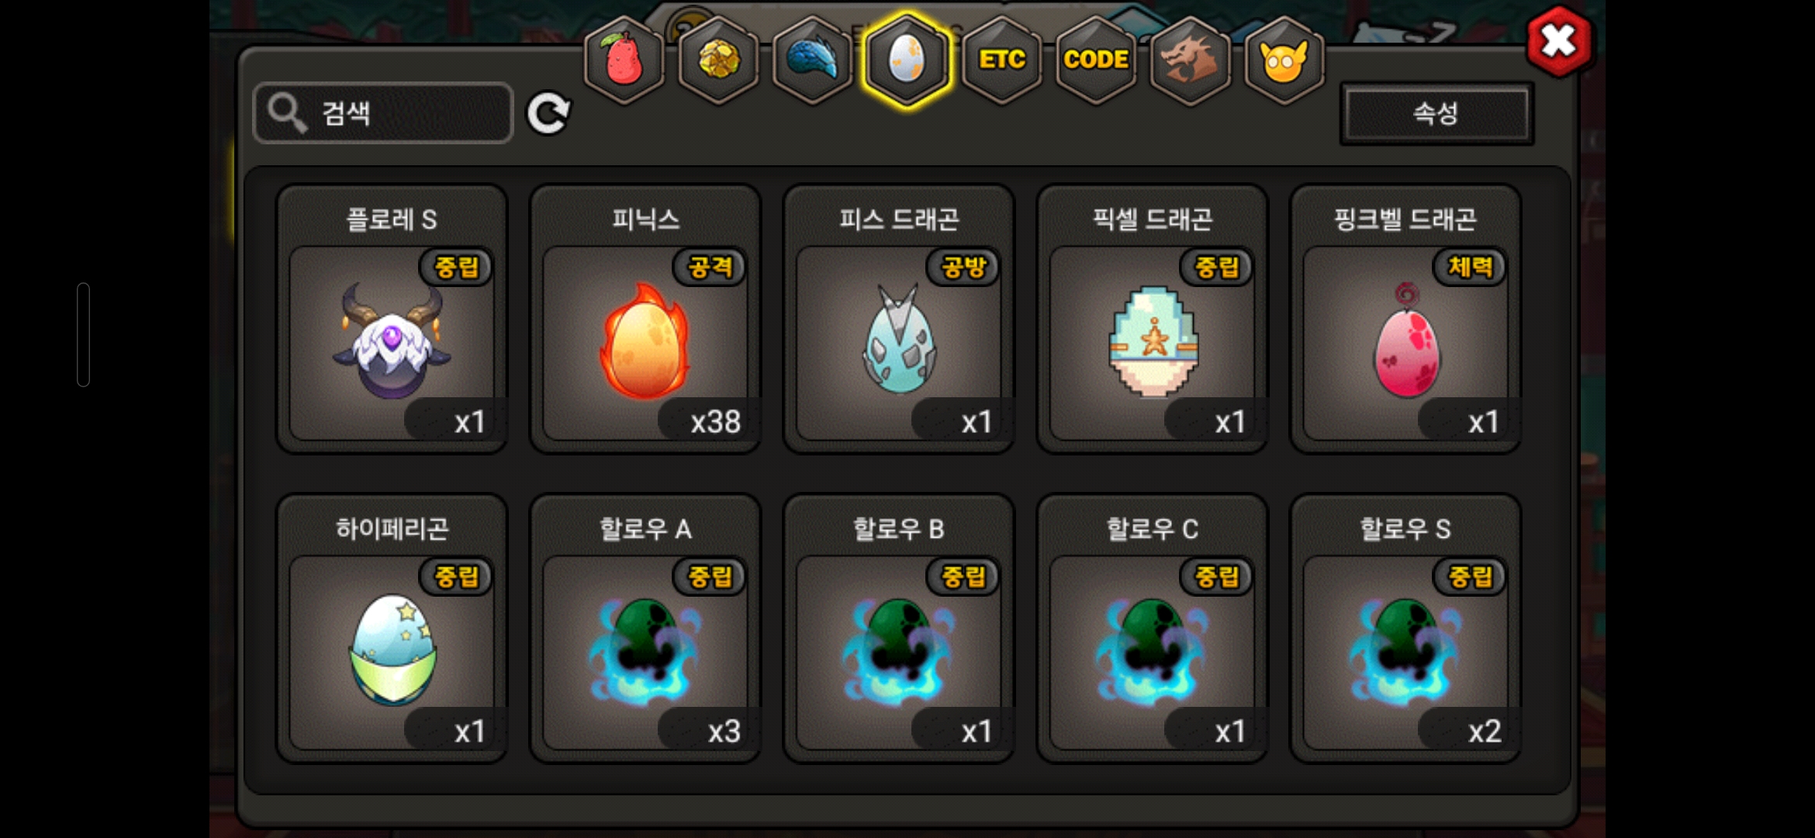Close the inventory with red X
This screenshot has height=838, width=1815.
(x=1559, y=41)
